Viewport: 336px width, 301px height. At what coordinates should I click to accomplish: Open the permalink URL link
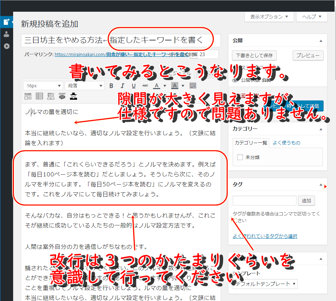click(121, 54)
